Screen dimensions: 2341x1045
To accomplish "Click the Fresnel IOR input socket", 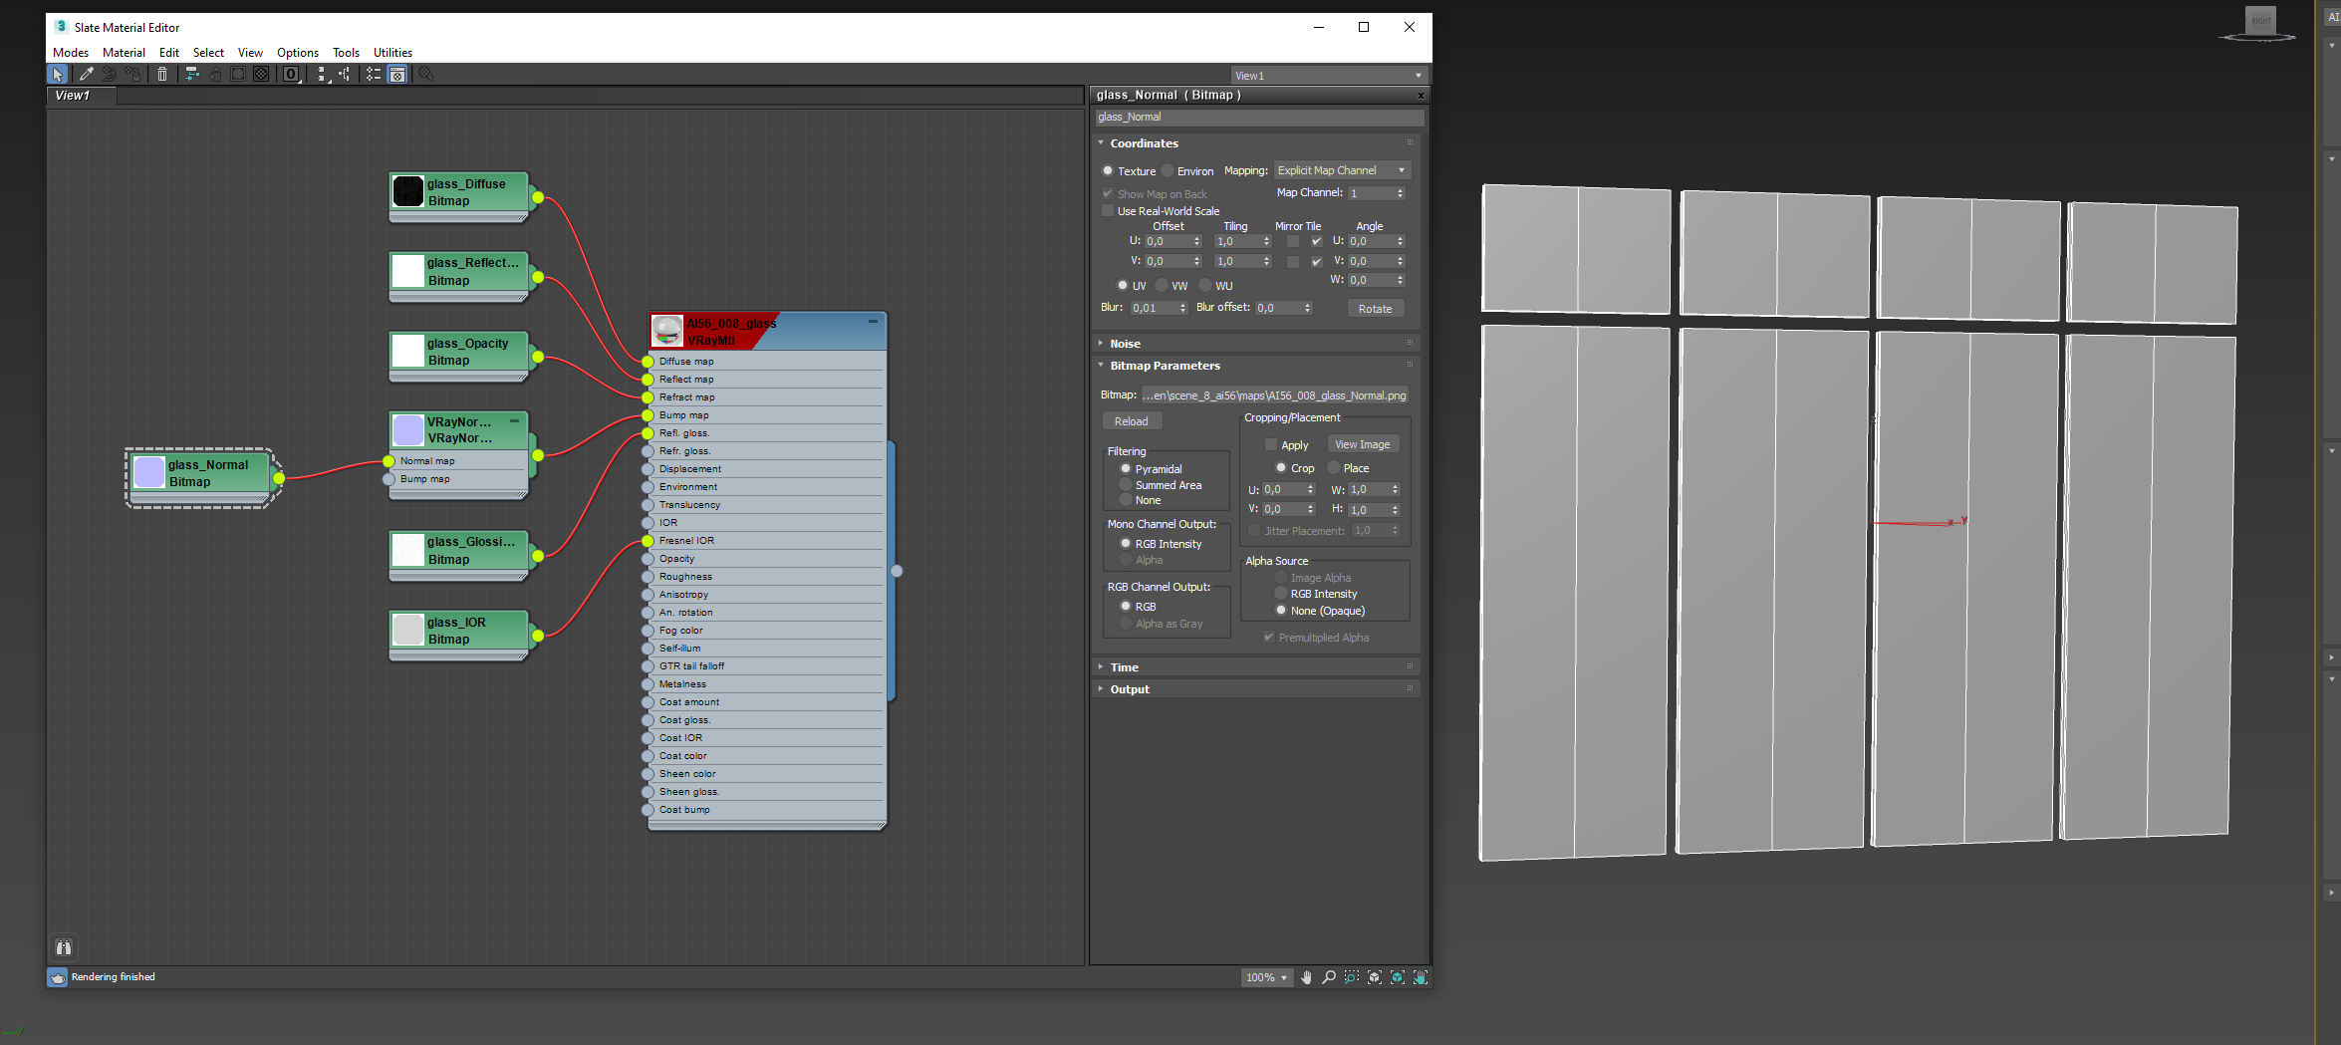I will [x=649, y=541].
